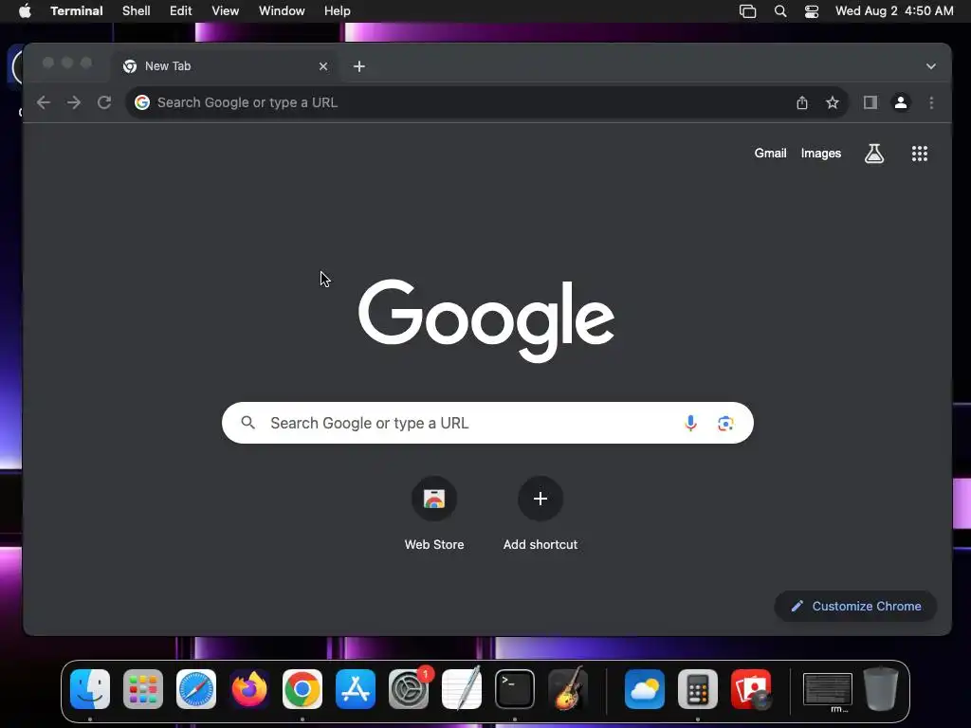Click search magnifier in Google box

247,423
